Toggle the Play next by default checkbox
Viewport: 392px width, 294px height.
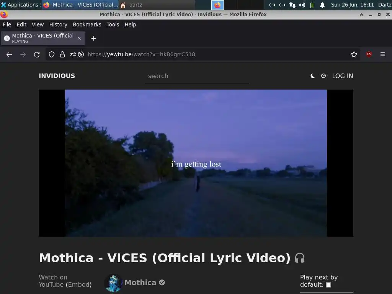click(328, 285)
